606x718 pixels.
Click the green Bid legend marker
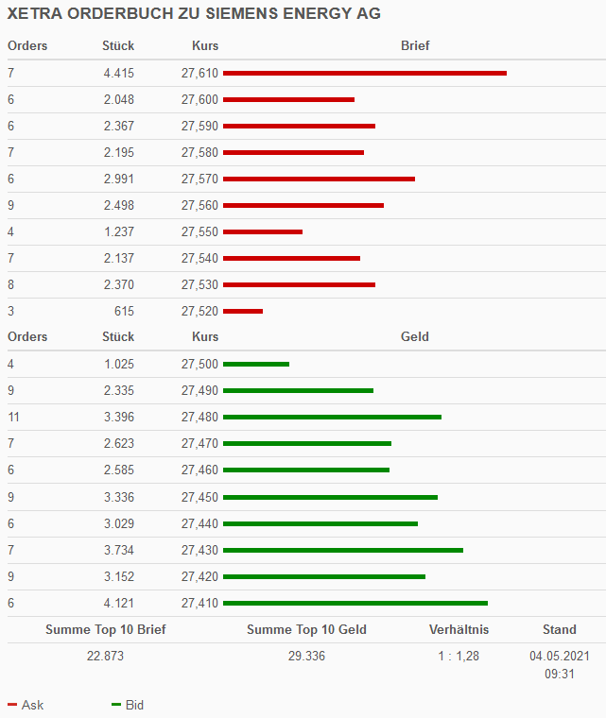pos(116,705)
